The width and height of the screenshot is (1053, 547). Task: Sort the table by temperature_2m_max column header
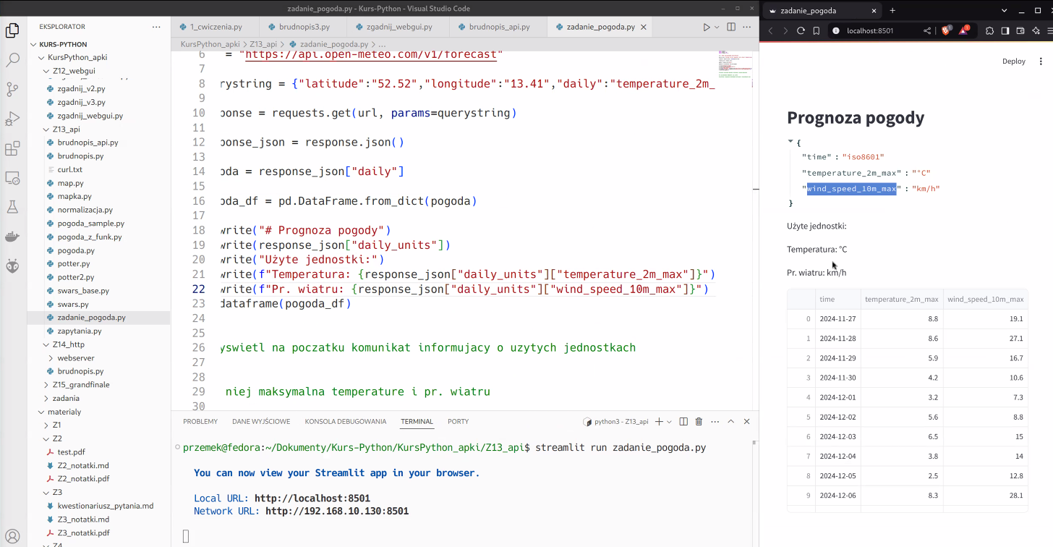coord(901,299)
